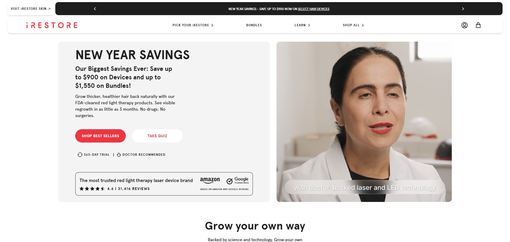
Task: Open the user account icon
Action: 464,25
